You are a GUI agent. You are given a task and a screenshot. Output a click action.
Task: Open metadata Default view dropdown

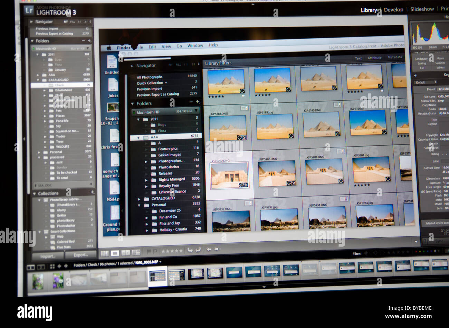(426, 82)
